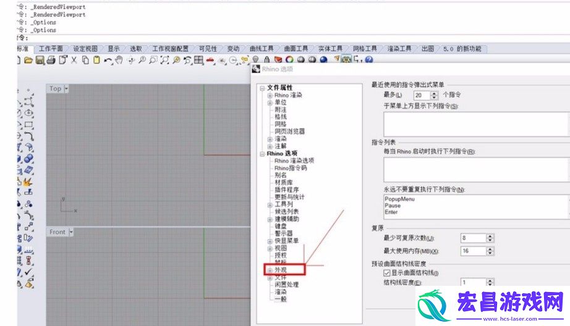Pick the Fillet Curves tool in the side toolbar
This screenshot has height=326, width=570.
tap(28, 136)
